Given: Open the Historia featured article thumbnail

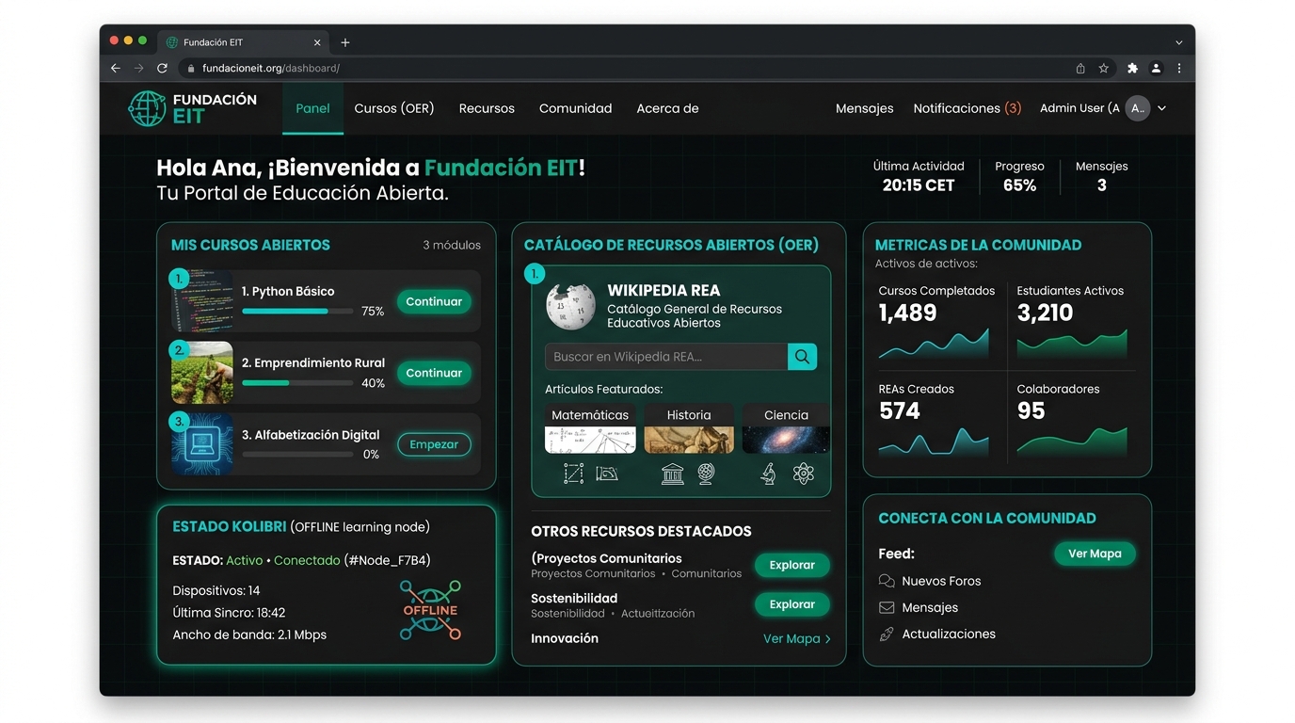Looking at the screenshot, I should point(689,440).
